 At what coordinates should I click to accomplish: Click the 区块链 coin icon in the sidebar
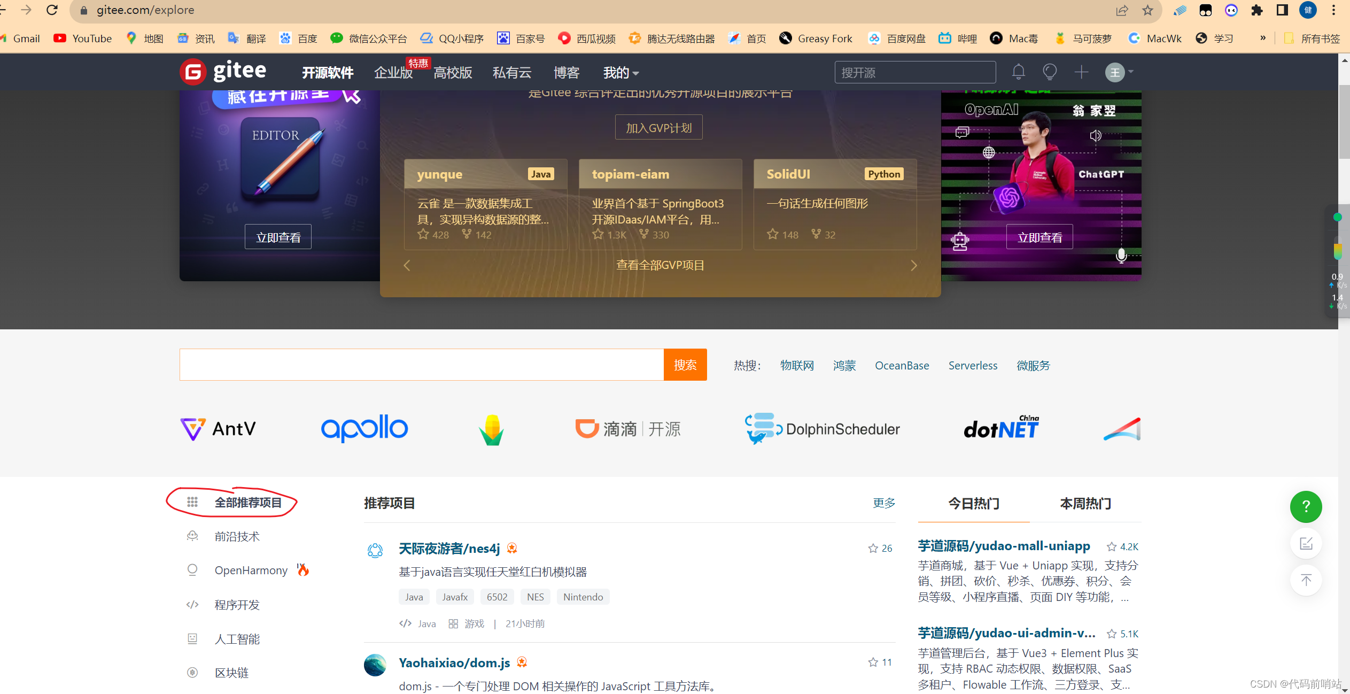click(x=192, y=673)
